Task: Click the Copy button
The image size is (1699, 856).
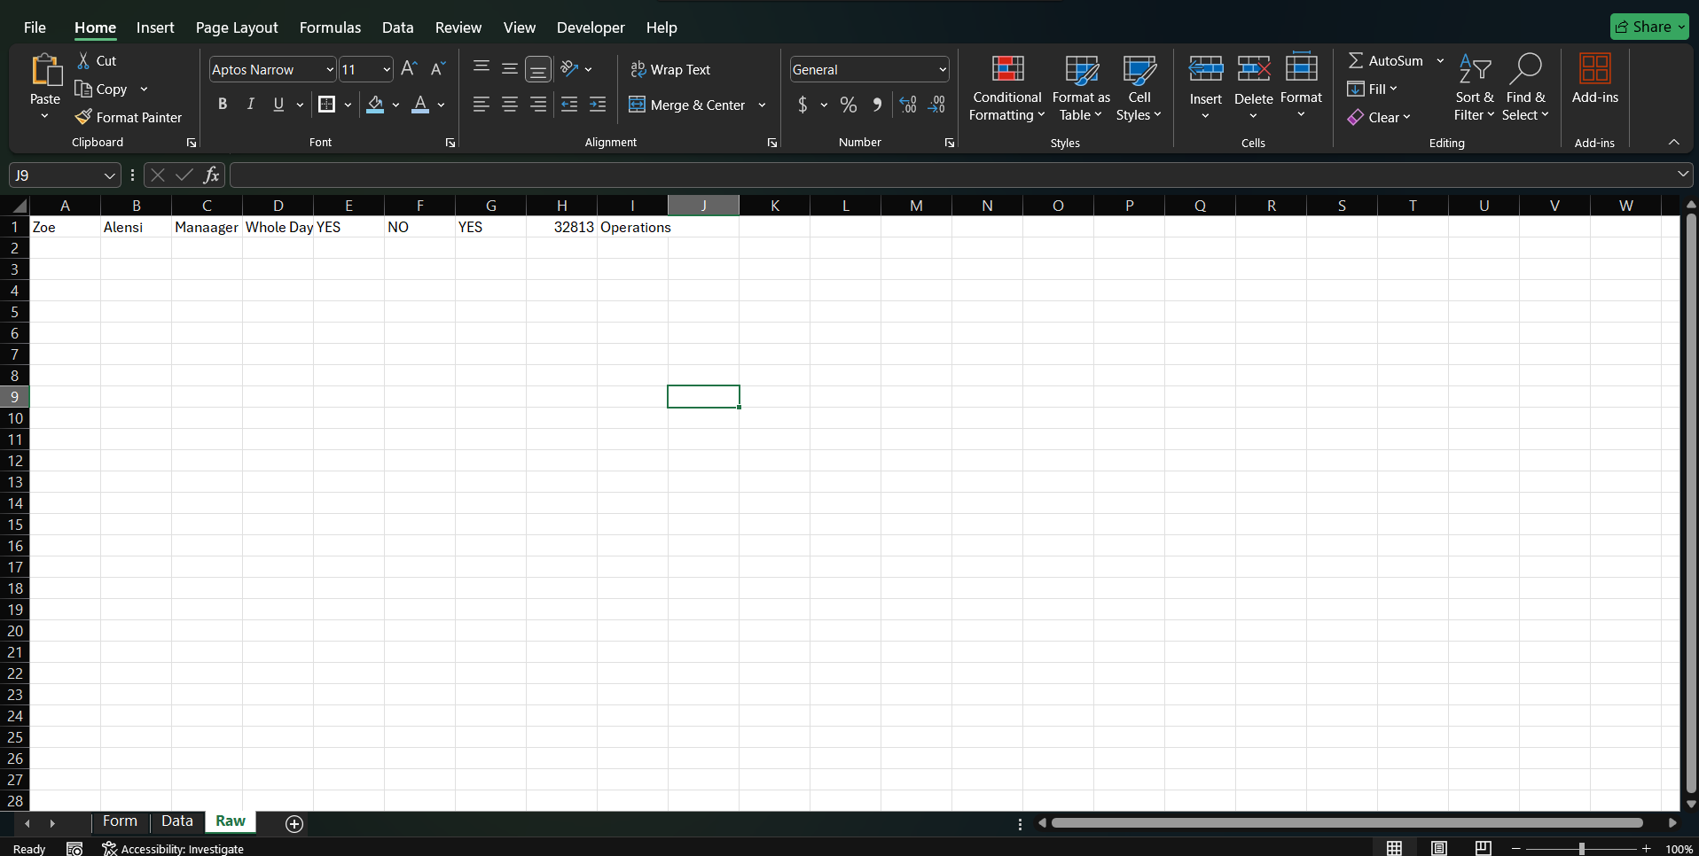Action: 101,89
